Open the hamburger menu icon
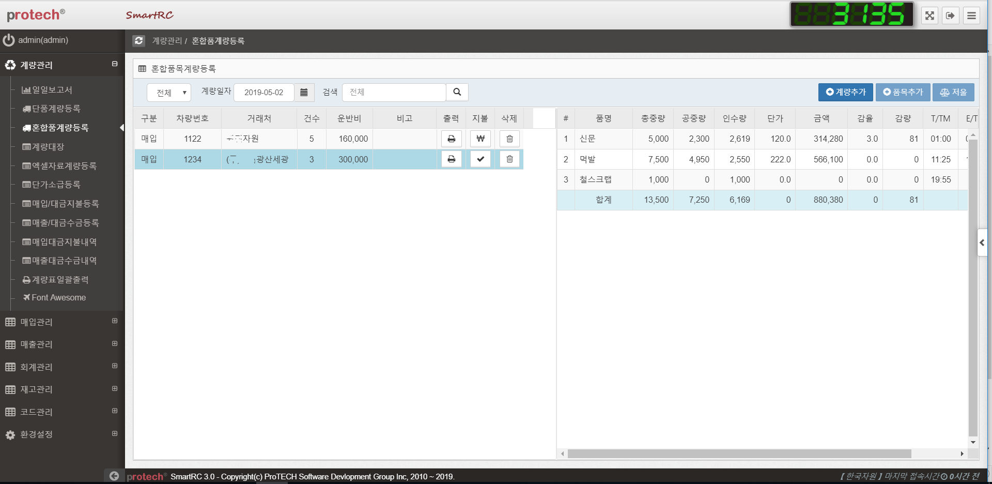Viewport: 992px width, 484px height. 971,16
